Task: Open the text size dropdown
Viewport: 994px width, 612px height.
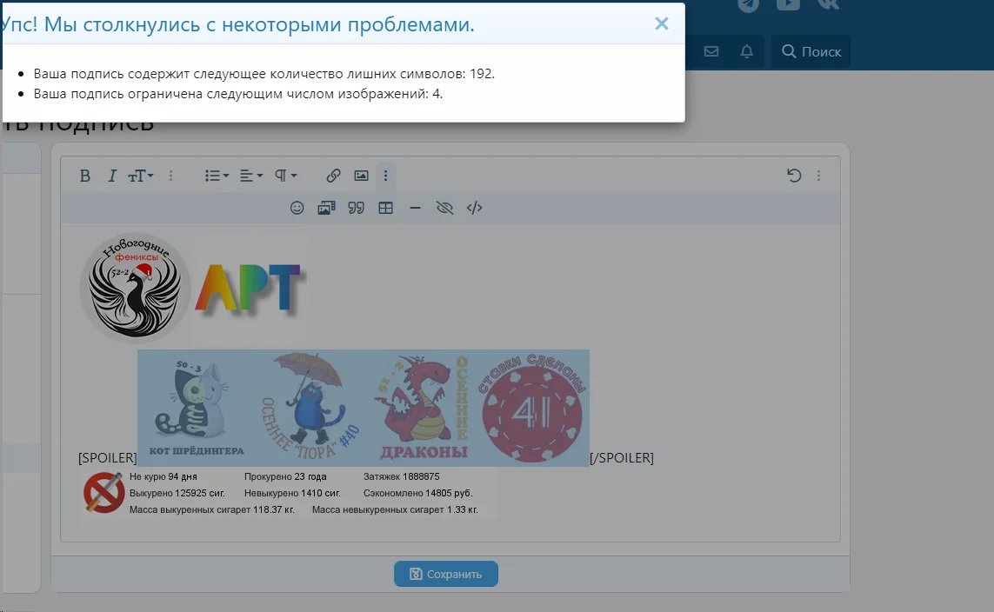Action: pos(139,176)
